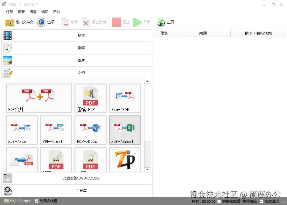Expand the 音频 audio category
The width and height of the screenshot is (287, 205).
tap(76, 48)
